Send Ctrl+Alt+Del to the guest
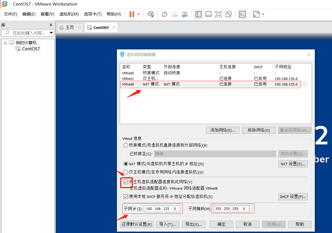This screenshot has height=233, width=332. pyautogui.click(x=151, y=14)
